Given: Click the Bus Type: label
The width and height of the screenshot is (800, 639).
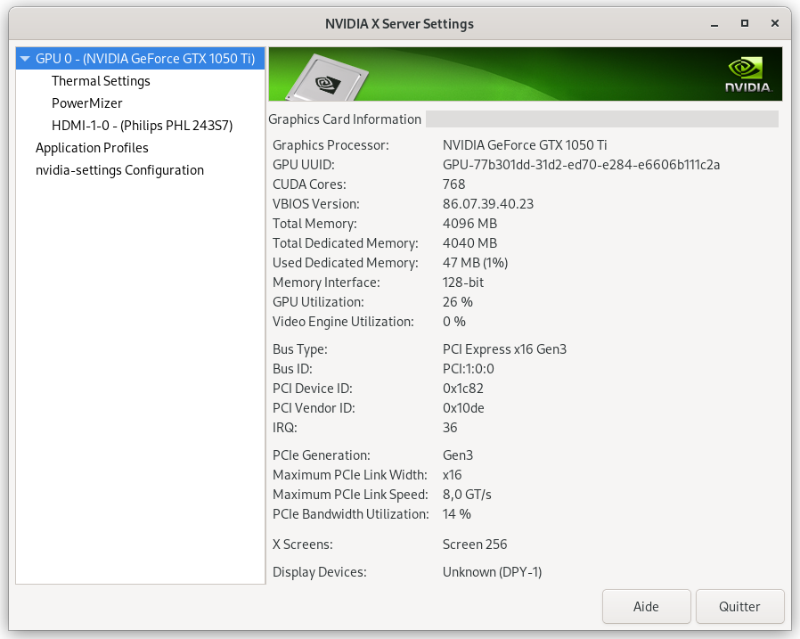Looking at the screenshot, I should coord(300,349).
